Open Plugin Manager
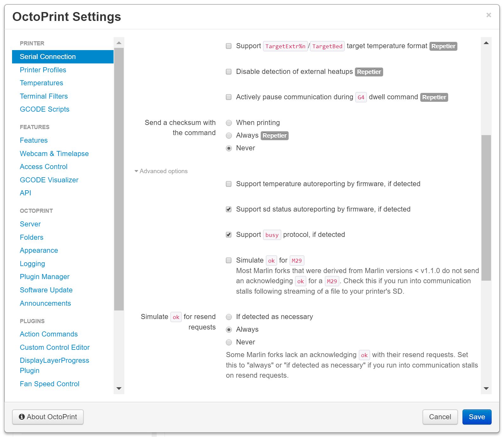Screen dimensions: 504x437 (44, 277)
